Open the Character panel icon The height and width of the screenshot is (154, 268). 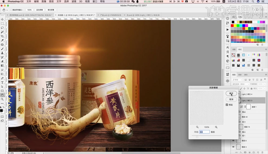coord(227,47)
